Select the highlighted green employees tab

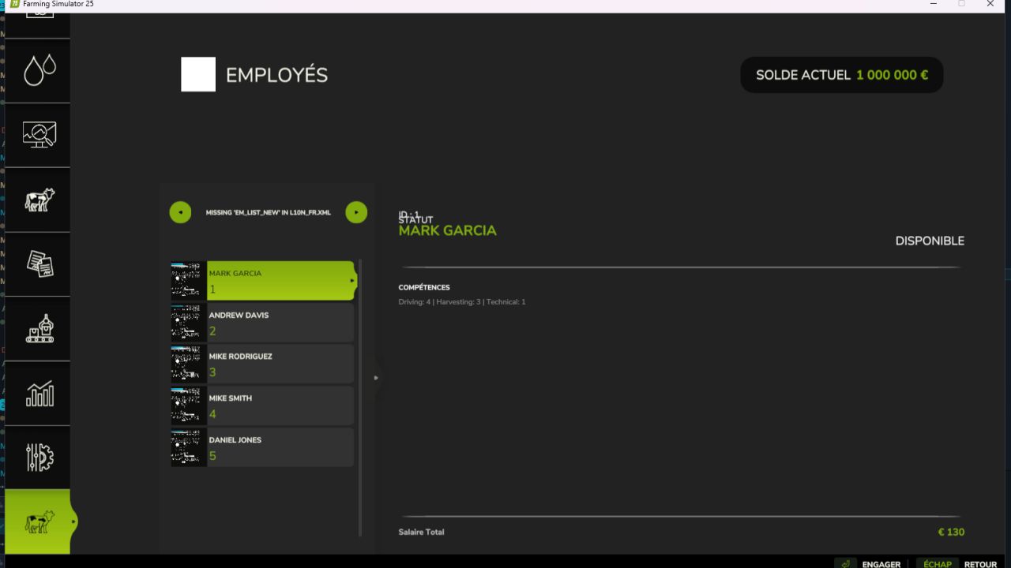tap(38, 521)
